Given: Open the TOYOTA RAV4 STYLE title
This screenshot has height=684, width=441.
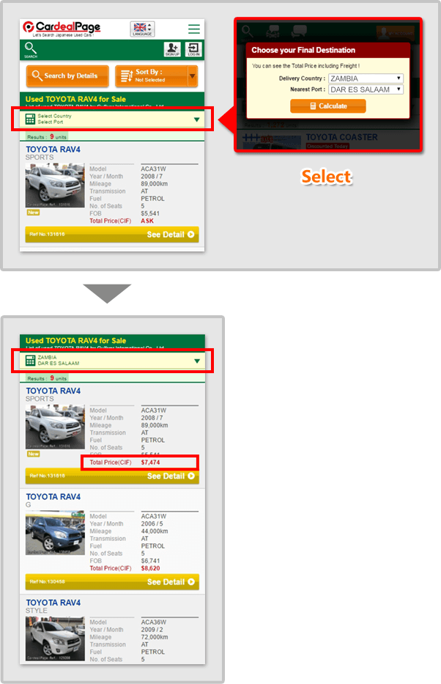Looking at the screenshot, I should [x=53, y=603].
